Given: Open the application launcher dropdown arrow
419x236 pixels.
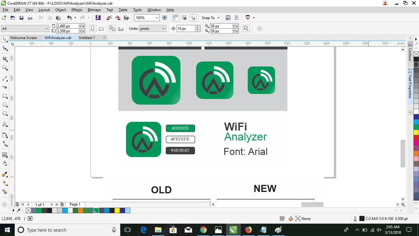Looking at the screenshot, I should click(x=254, y=18).
